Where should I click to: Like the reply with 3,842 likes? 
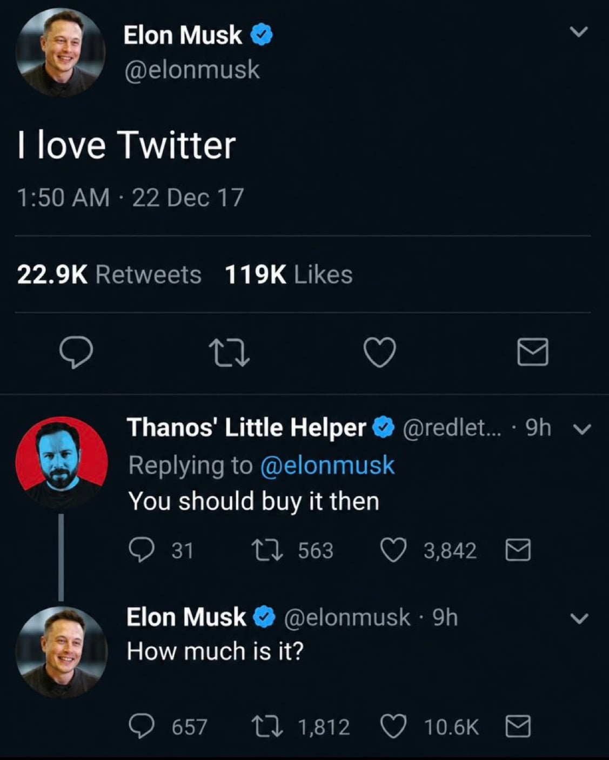[x=393, y=550]
